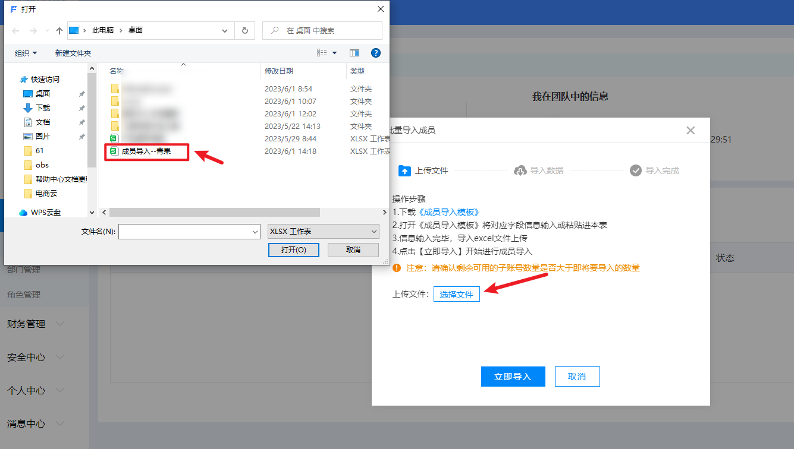Click the horizontal scrollbar in file list
This screenshot has height=449, width=794.
coord(214,212)
